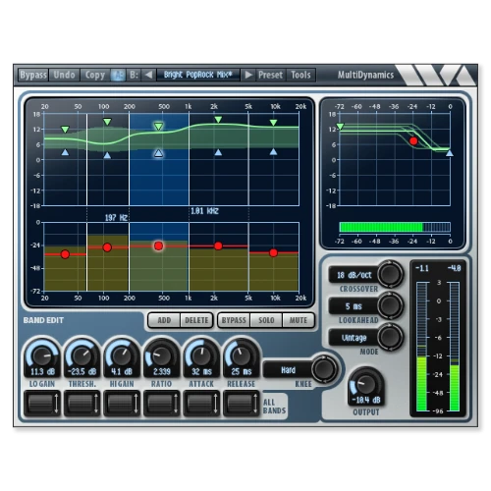
Task: Open the 5 ms lookahead selector
Action: [x=355, y=306]
